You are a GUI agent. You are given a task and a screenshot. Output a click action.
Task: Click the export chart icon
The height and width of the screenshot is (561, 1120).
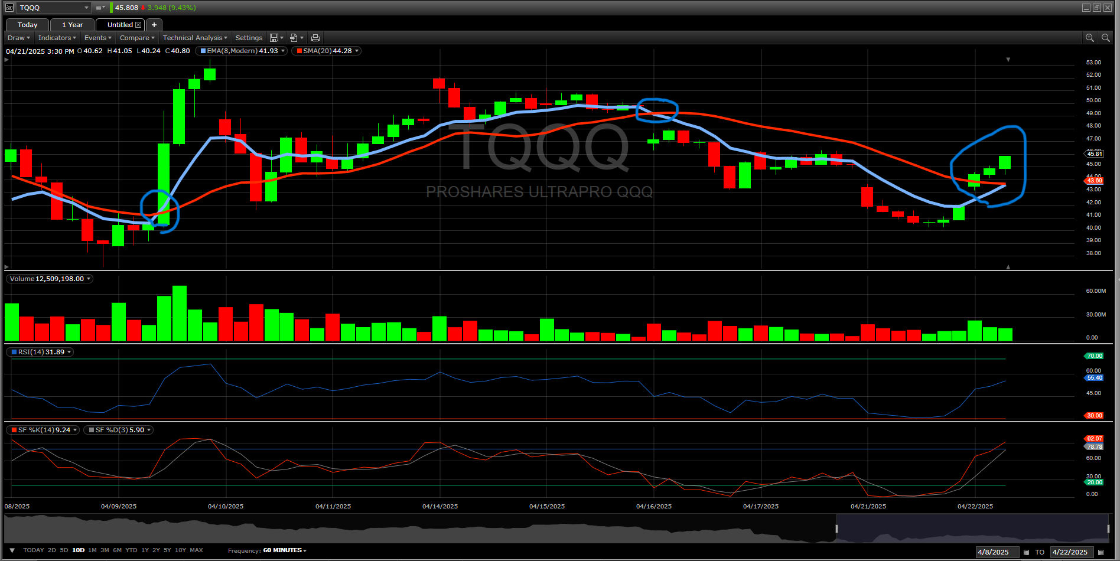click(294, 38)
